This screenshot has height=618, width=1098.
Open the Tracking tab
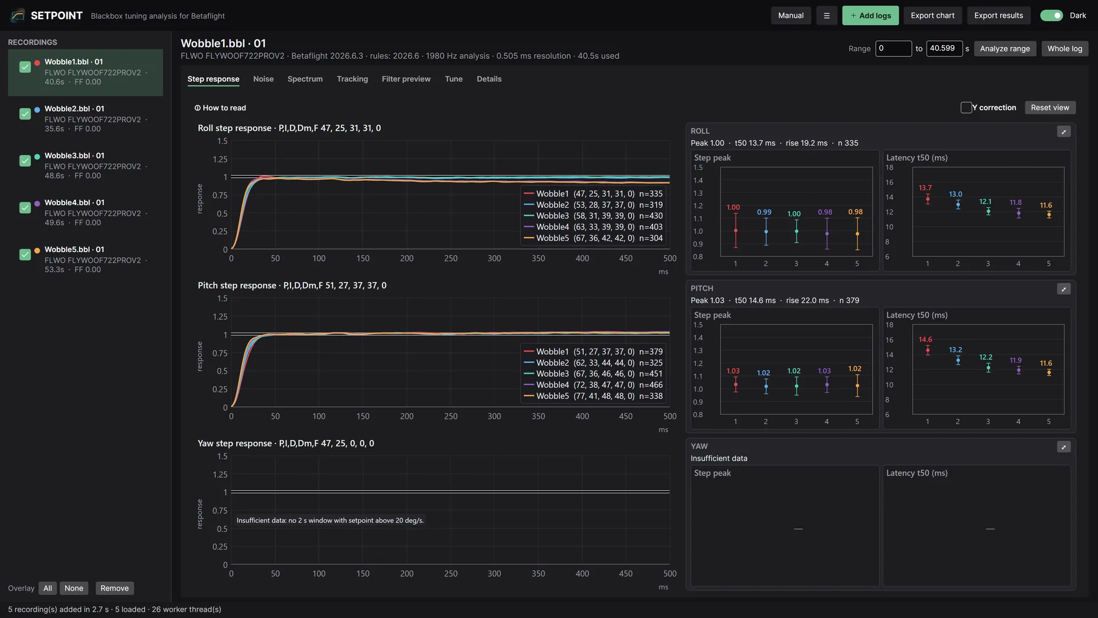point(352,79)
